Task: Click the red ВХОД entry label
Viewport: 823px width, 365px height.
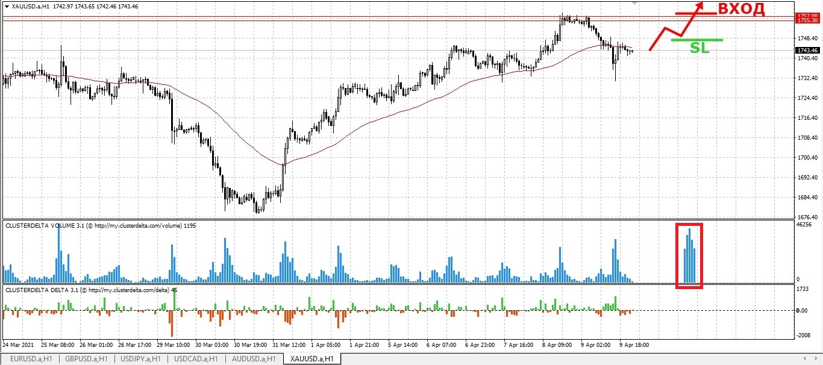Action: click(x=741, y=9)
